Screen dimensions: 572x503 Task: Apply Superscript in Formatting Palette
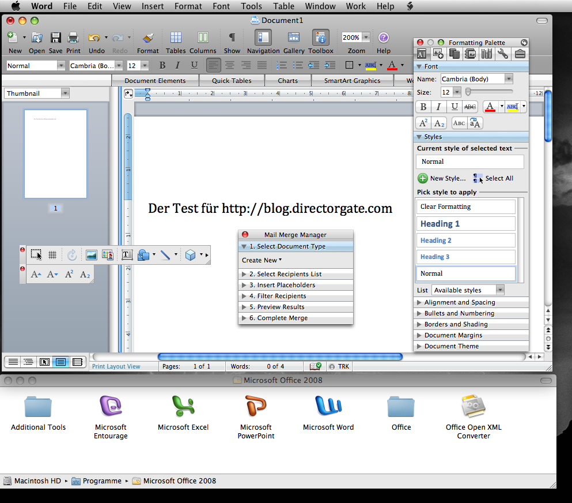pos(423,123)
